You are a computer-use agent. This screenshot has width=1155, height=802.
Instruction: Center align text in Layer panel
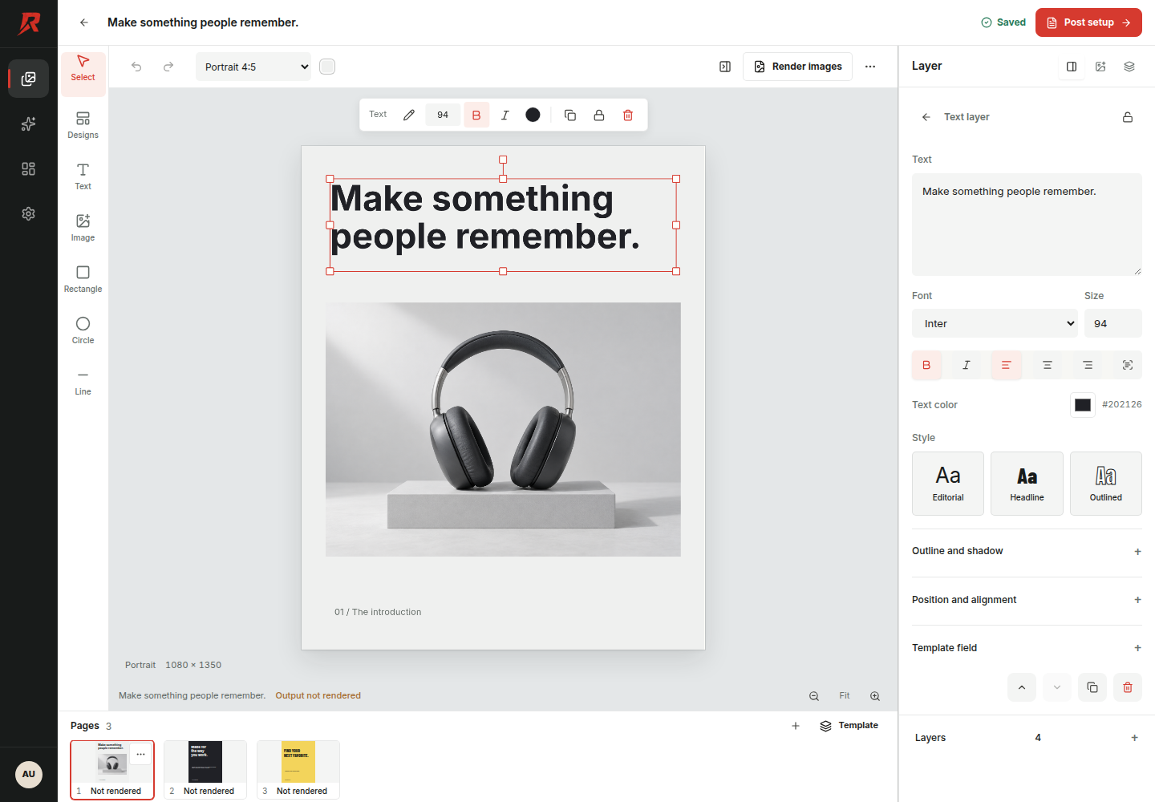1048,365
